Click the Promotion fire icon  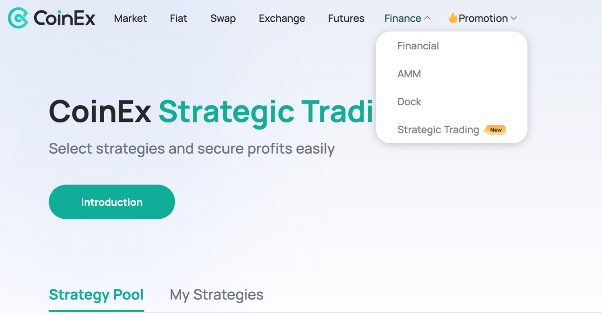click(453, 18)
